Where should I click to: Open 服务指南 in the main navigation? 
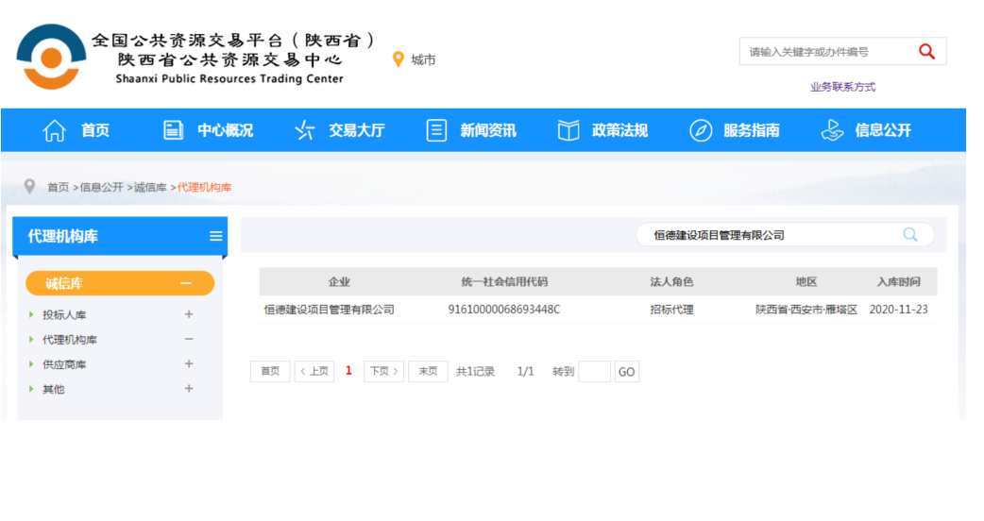pyautogui.click(x=752, y=130)
